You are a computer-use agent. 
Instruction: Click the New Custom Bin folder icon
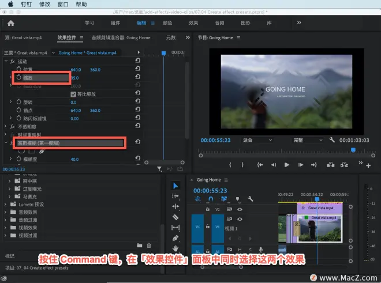(x=140, y=246)
